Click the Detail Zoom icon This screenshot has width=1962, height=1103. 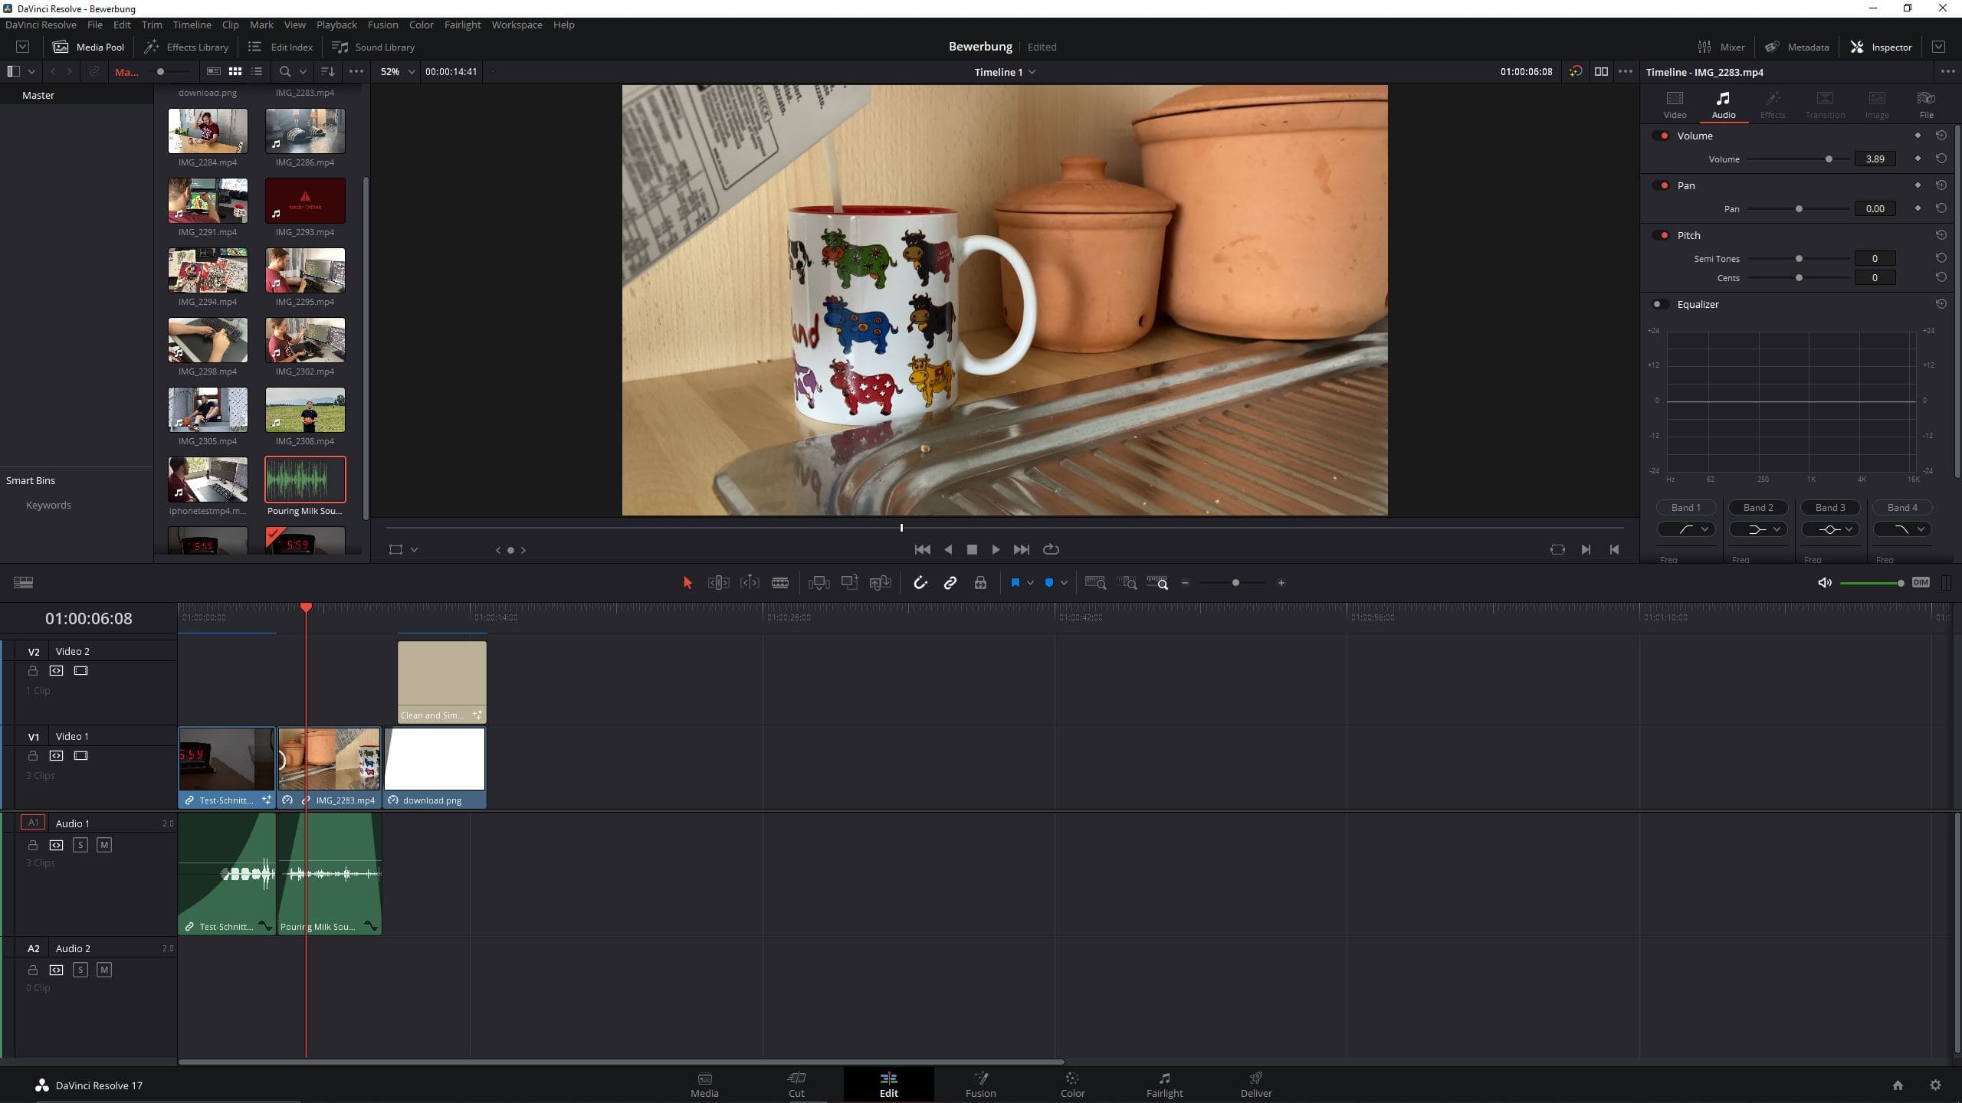pyautogui.click(x=1127, y=583)
